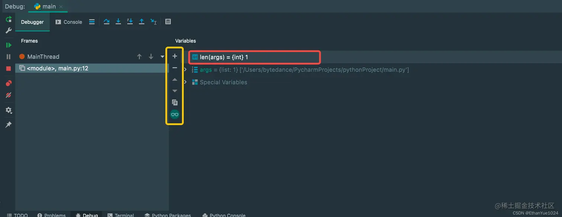Viewport: 562px width, 217px height.
Task: Open debugger settings gear
Action: [x=9, y=110]
